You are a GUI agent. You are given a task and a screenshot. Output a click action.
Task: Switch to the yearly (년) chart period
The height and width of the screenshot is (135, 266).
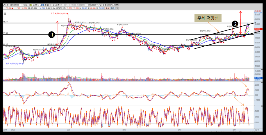[50, 5]
